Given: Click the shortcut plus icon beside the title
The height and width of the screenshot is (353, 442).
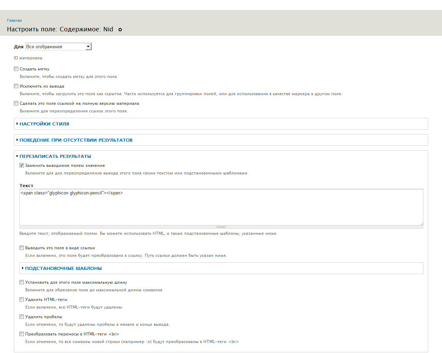Looking at the screenshot, I should pyautogui.click(x=120, y=30).
